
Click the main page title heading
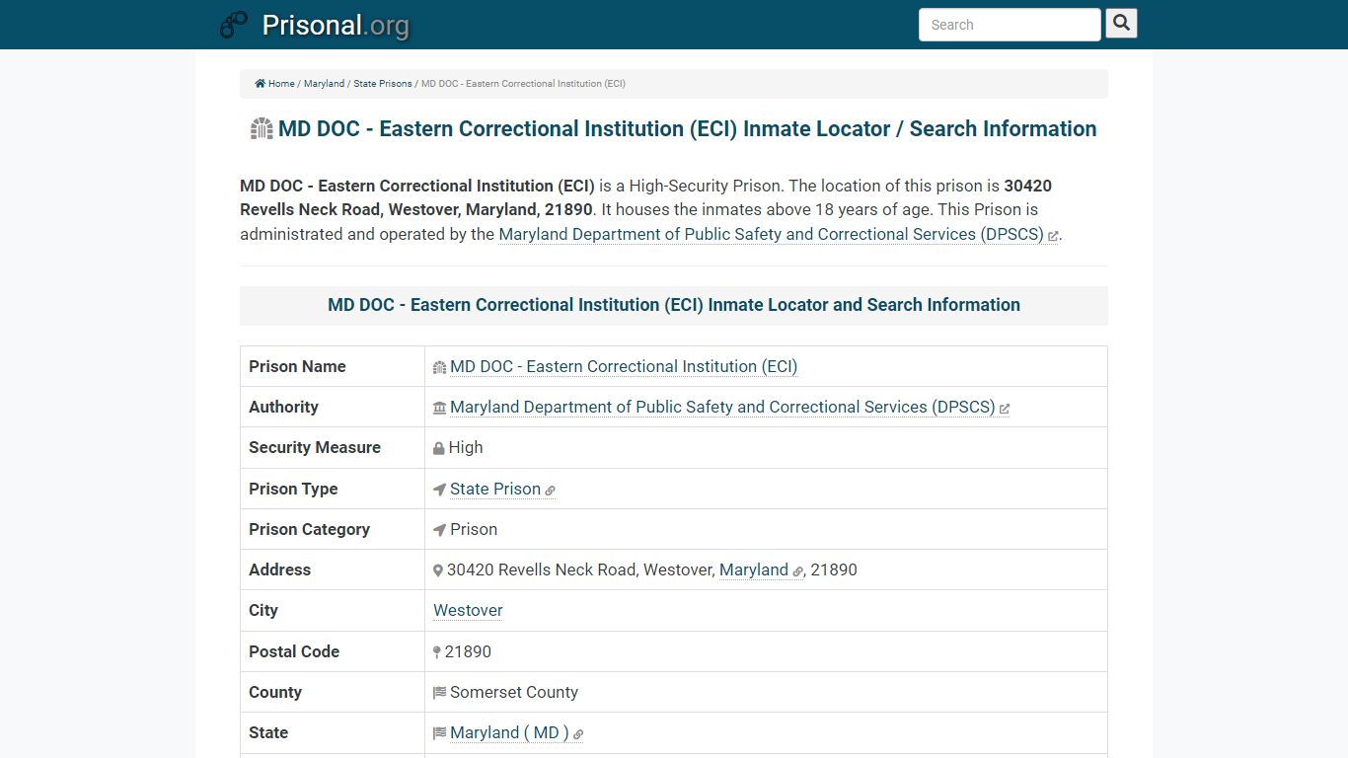[x=687, y=128]
